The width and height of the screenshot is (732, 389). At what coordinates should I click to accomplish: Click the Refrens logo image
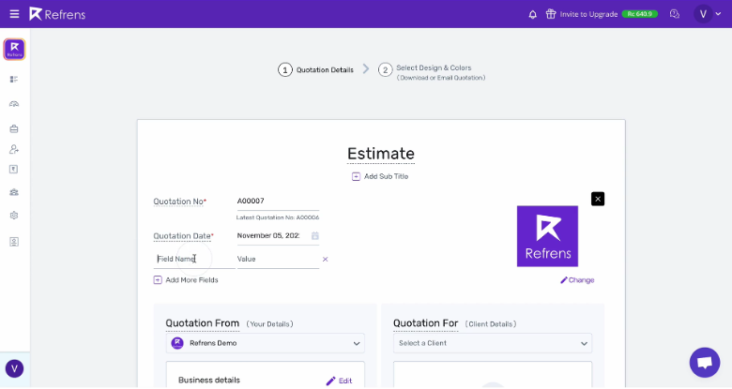[x=547, y=236]
